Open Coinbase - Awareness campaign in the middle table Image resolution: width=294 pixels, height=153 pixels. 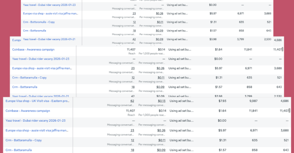(33, 50)
